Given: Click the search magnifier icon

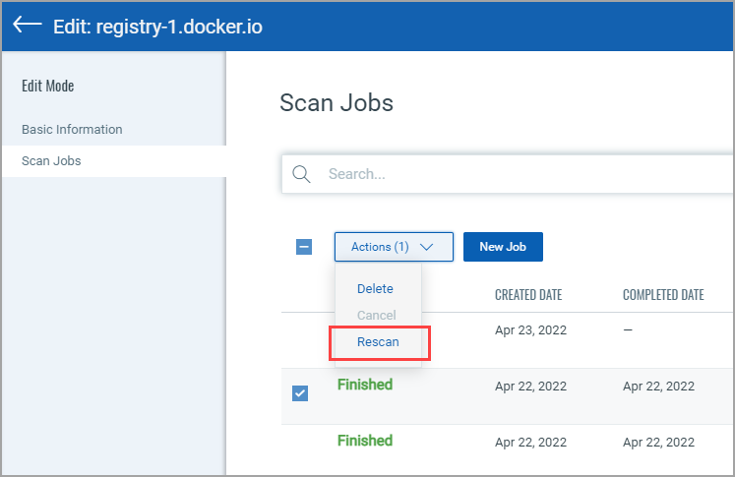Looking at the screenshot, I should (x=302, y=174).
